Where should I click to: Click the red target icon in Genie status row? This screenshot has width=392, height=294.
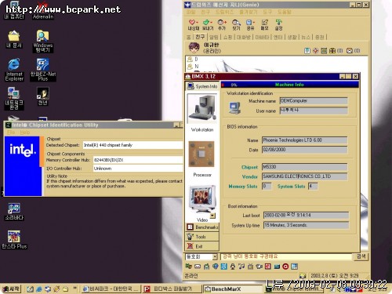point(316,51)
